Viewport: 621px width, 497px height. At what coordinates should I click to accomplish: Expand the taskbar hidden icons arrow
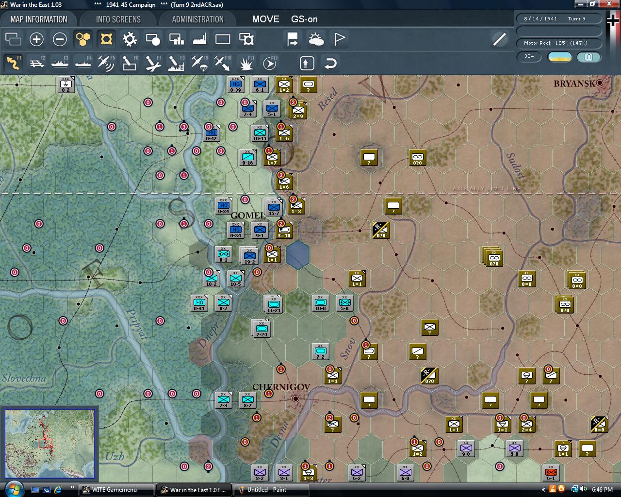(x=544, y=490)
